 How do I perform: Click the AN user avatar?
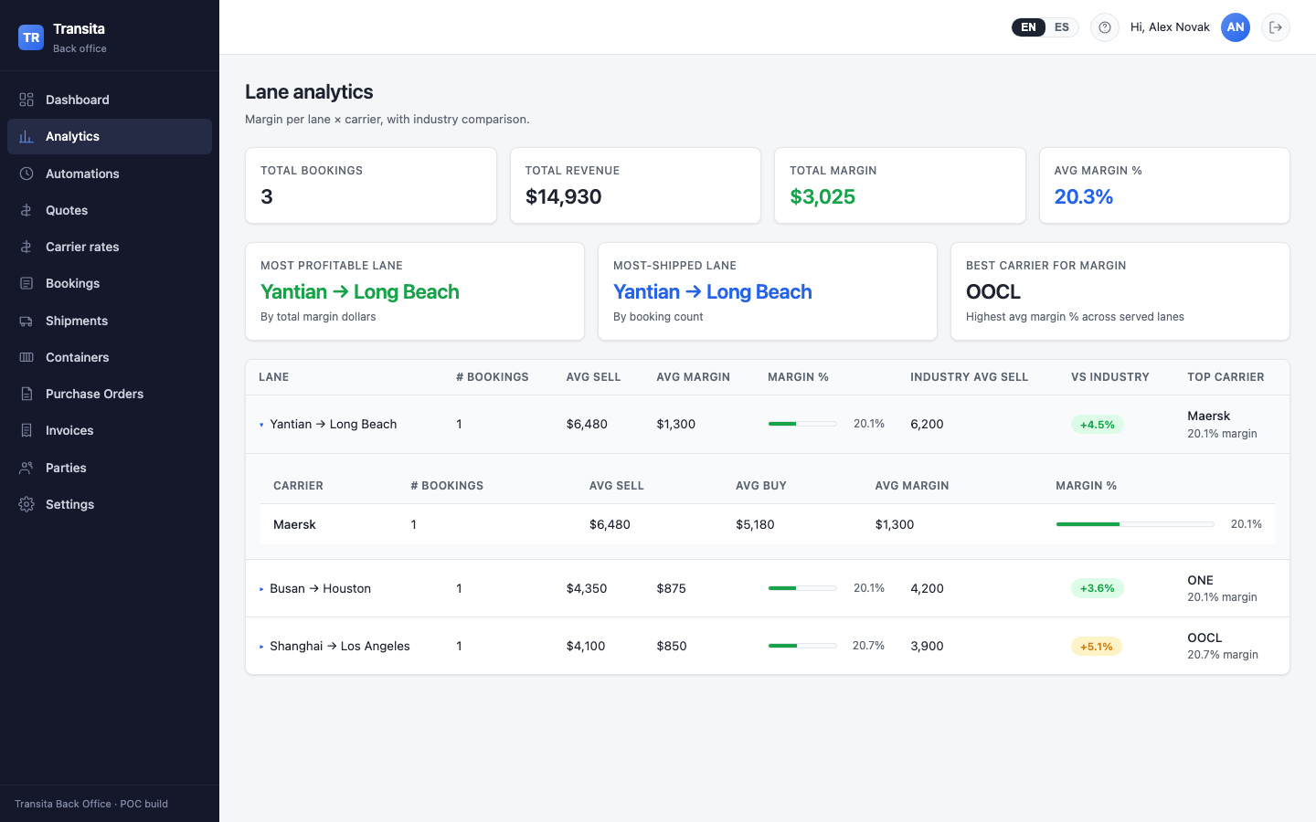pos(1236,27)
